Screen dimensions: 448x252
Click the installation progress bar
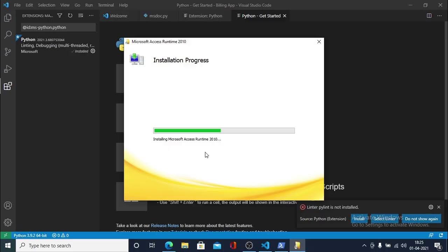pyautogui.click(x=224, y=131)
